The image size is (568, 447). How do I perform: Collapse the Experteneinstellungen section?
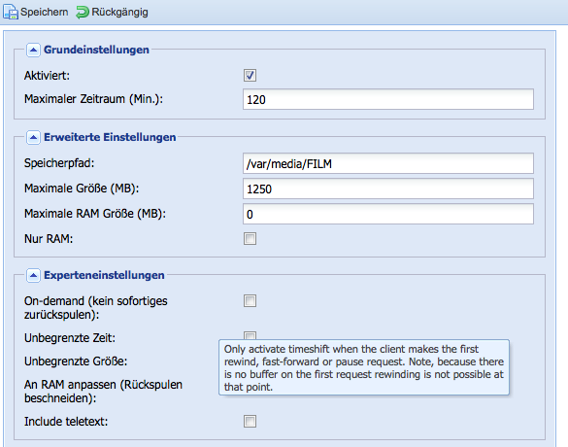click(x=33, y=276)
